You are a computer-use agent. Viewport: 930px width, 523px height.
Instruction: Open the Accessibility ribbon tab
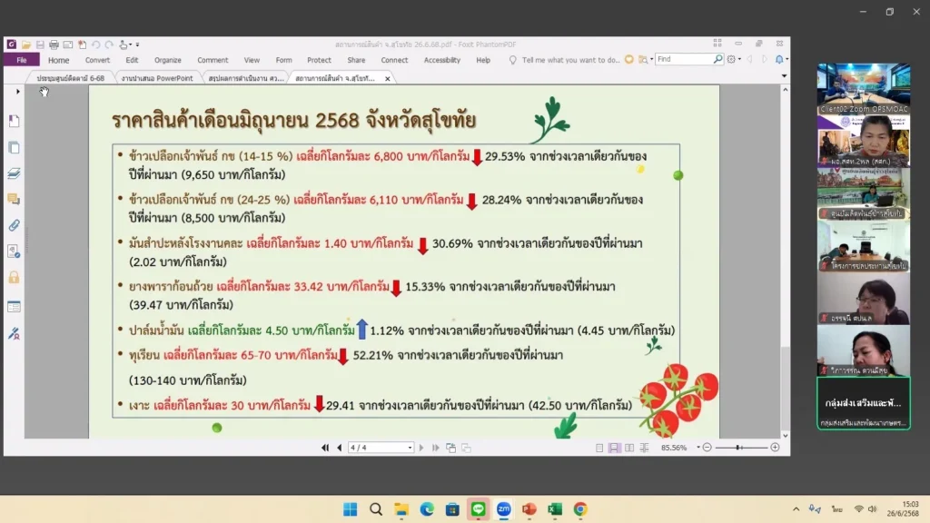pos(442,60)
